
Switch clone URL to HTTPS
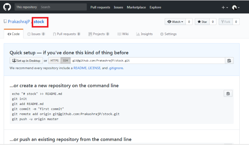(x=54, y=61)
